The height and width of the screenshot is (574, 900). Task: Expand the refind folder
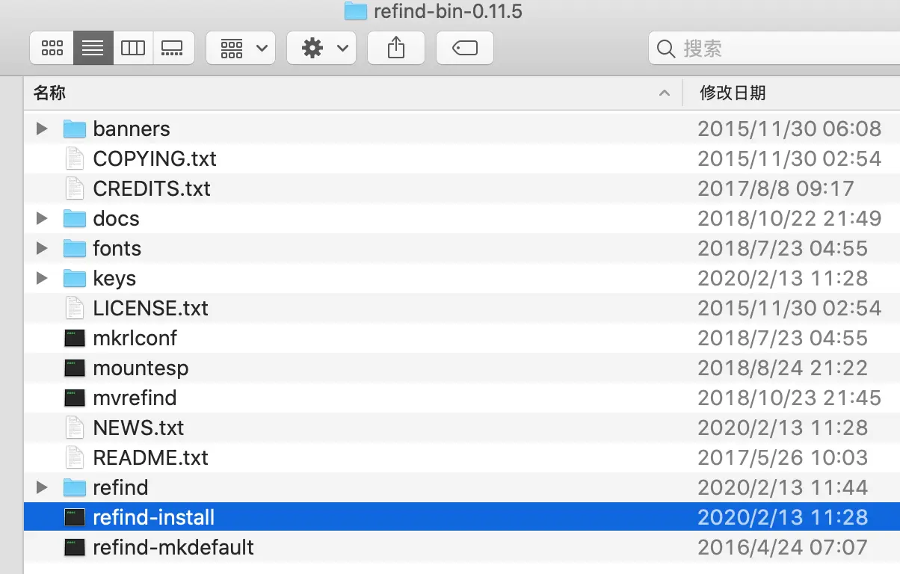click(x=42, y=487)
